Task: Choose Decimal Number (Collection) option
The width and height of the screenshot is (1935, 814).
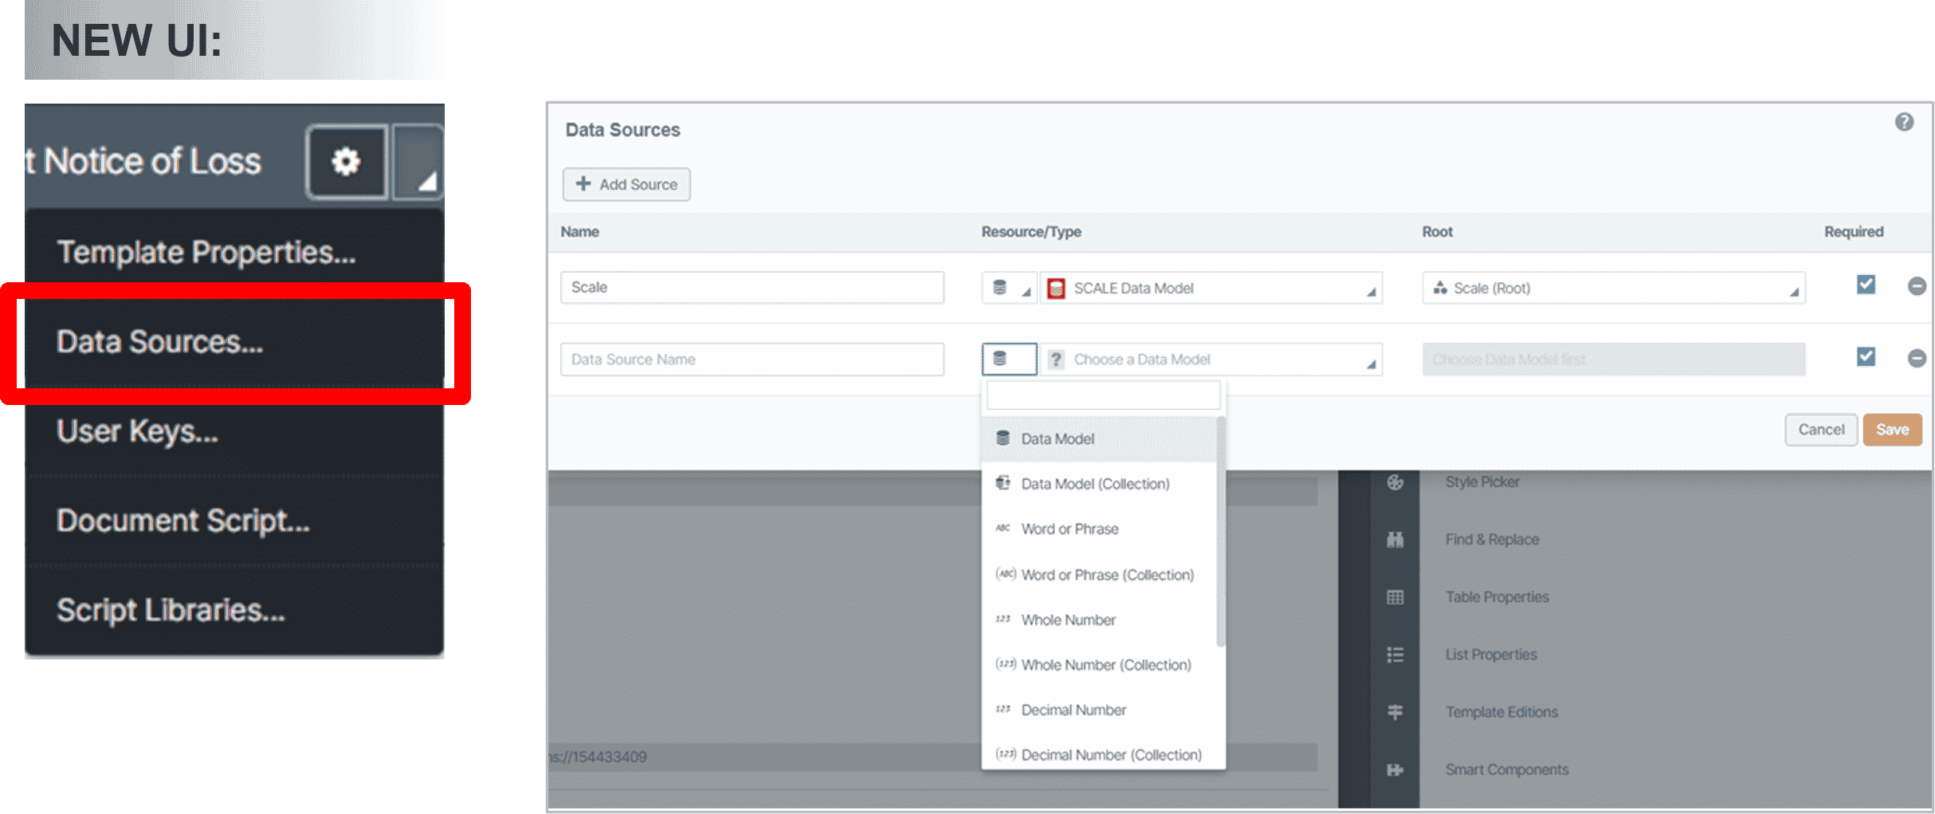Action: coord(1100,754)
